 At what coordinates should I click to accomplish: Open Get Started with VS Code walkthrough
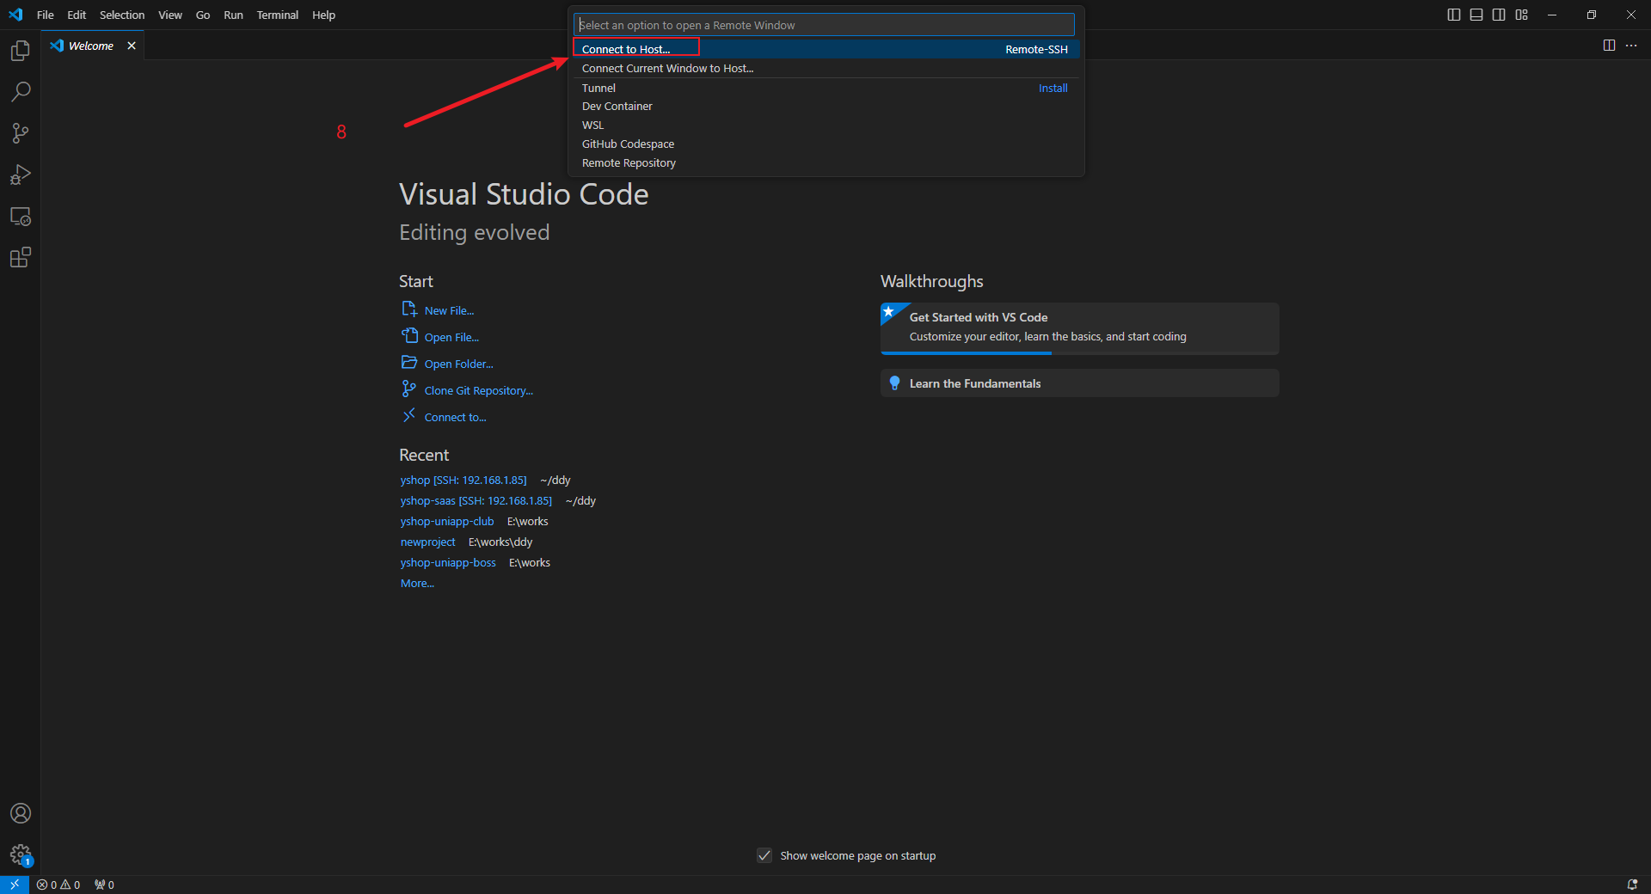[1080, 328]
